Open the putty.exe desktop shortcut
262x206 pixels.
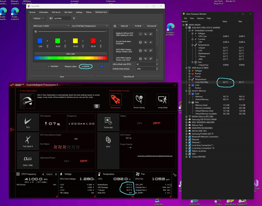pos(158,202)
